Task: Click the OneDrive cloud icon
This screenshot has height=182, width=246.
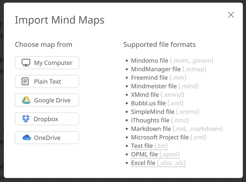Action: pyautogui.click(x=26, y=138)
